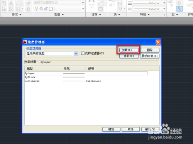Image resolution: width=193 pixels, height=144 pixels.
Task: Toggle the layer lock padlock icon
Action: [46, 9]
